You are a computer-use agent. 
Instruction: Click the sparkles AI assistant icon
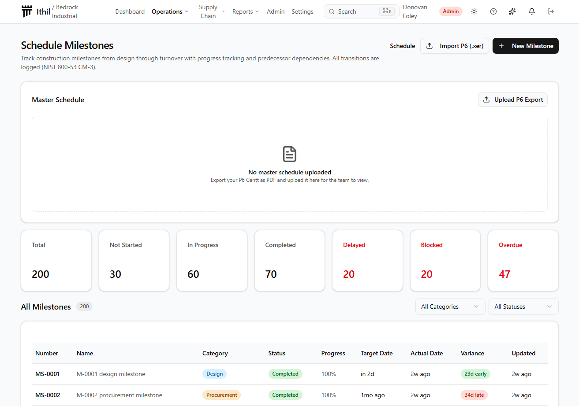(512, 11)
